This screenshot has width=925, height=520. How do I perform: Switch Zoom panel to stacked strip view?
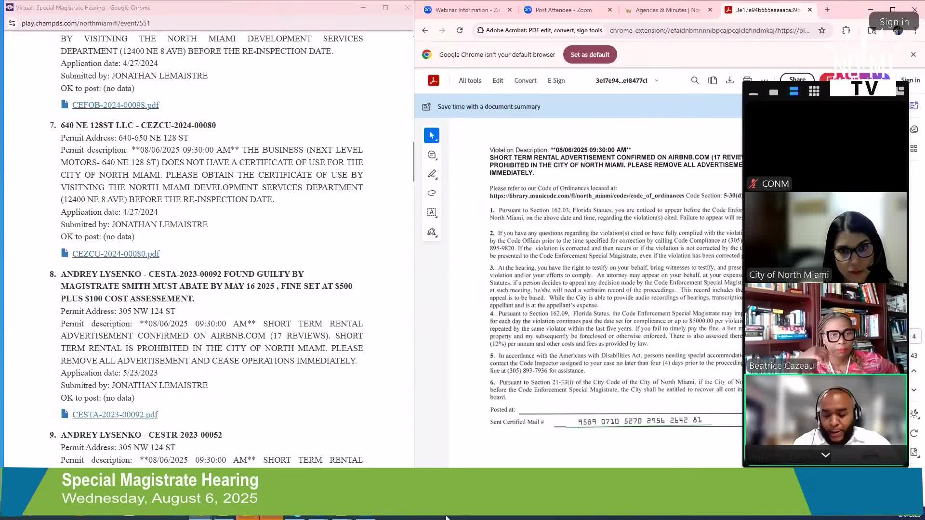[x=794, y=91]
